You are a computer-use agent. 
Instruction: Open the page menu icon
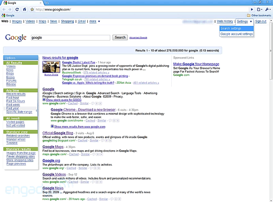(x=260, y=10)
